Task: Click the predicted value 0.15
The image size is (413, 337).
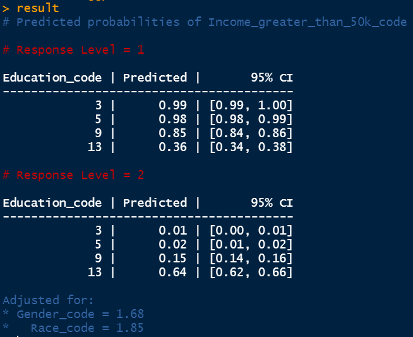Action: [x=172, y=259]
